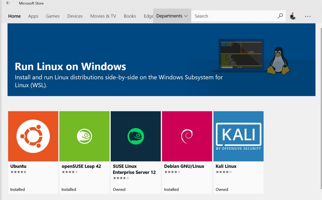Click Installed status under Debian GNU/Linux
The height and width of the screenshot is (200, 322).
(x=171, y=189)
